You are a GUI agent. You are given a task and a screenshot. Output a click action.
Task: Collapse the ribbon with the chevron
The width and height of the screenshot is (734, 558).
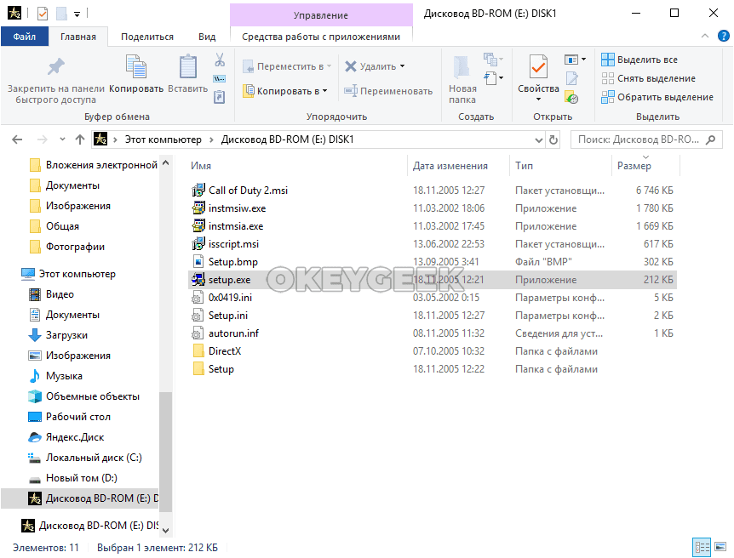pyautogui.click(x=704, y=36)
